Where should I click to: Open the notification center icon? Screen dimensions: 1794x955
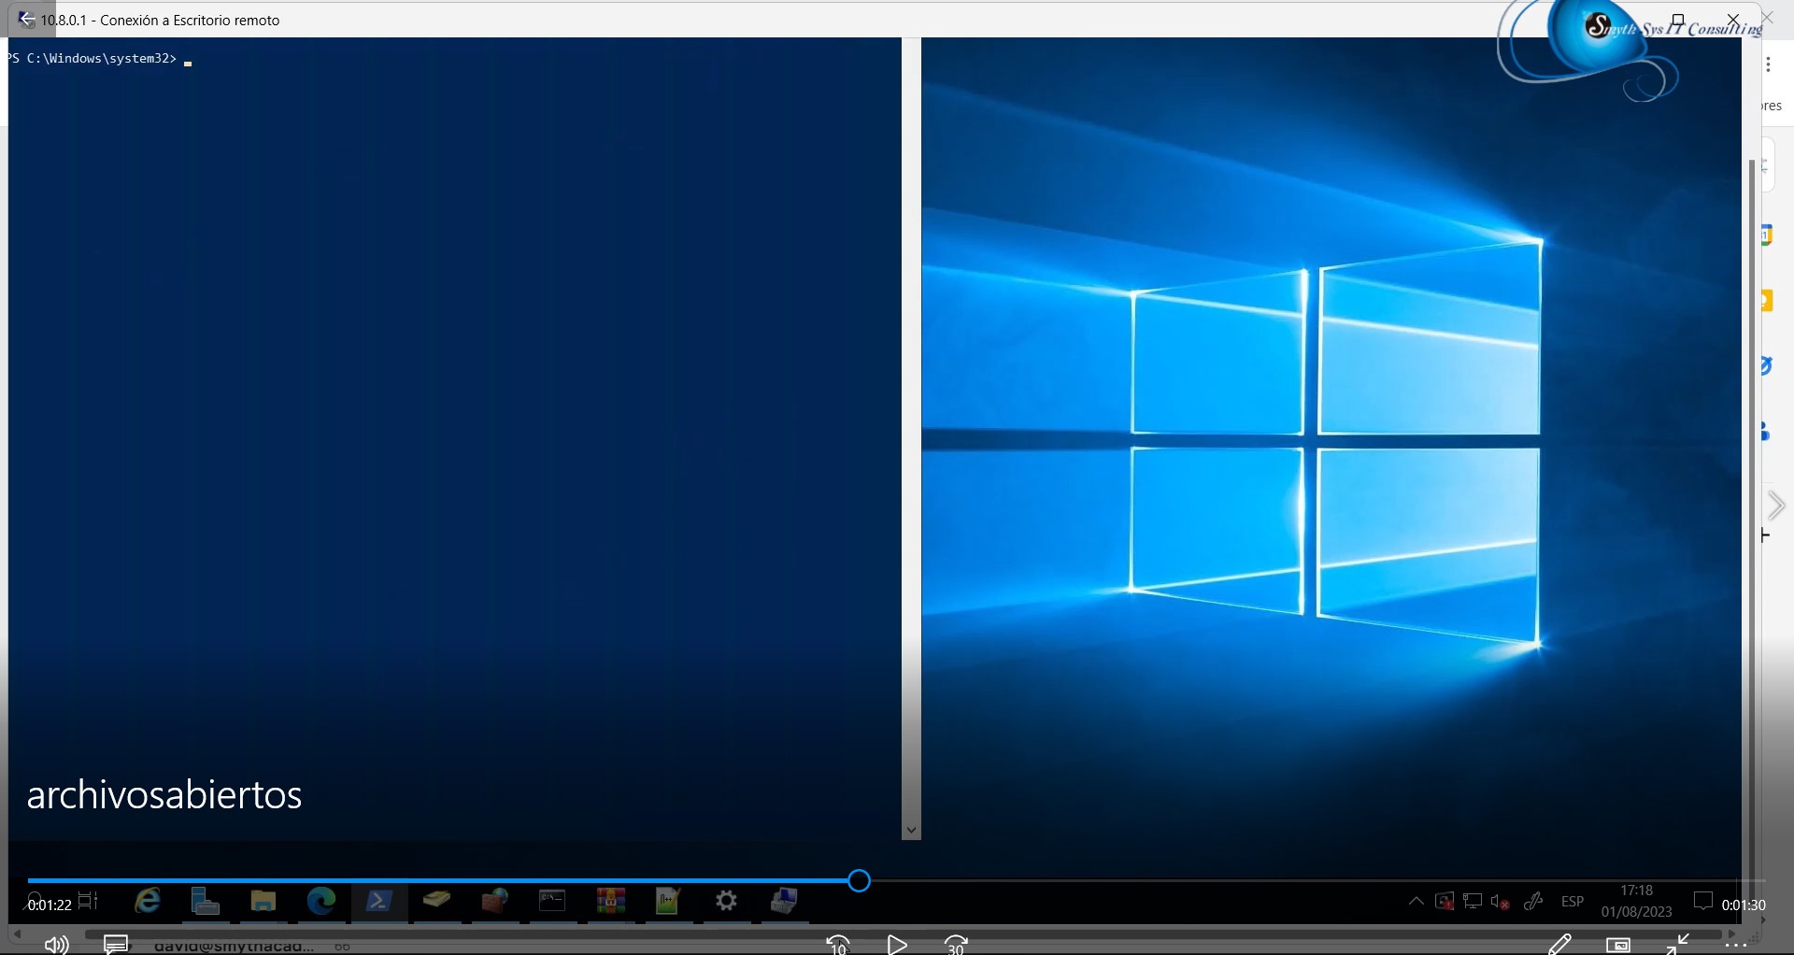pos(1703,901)
